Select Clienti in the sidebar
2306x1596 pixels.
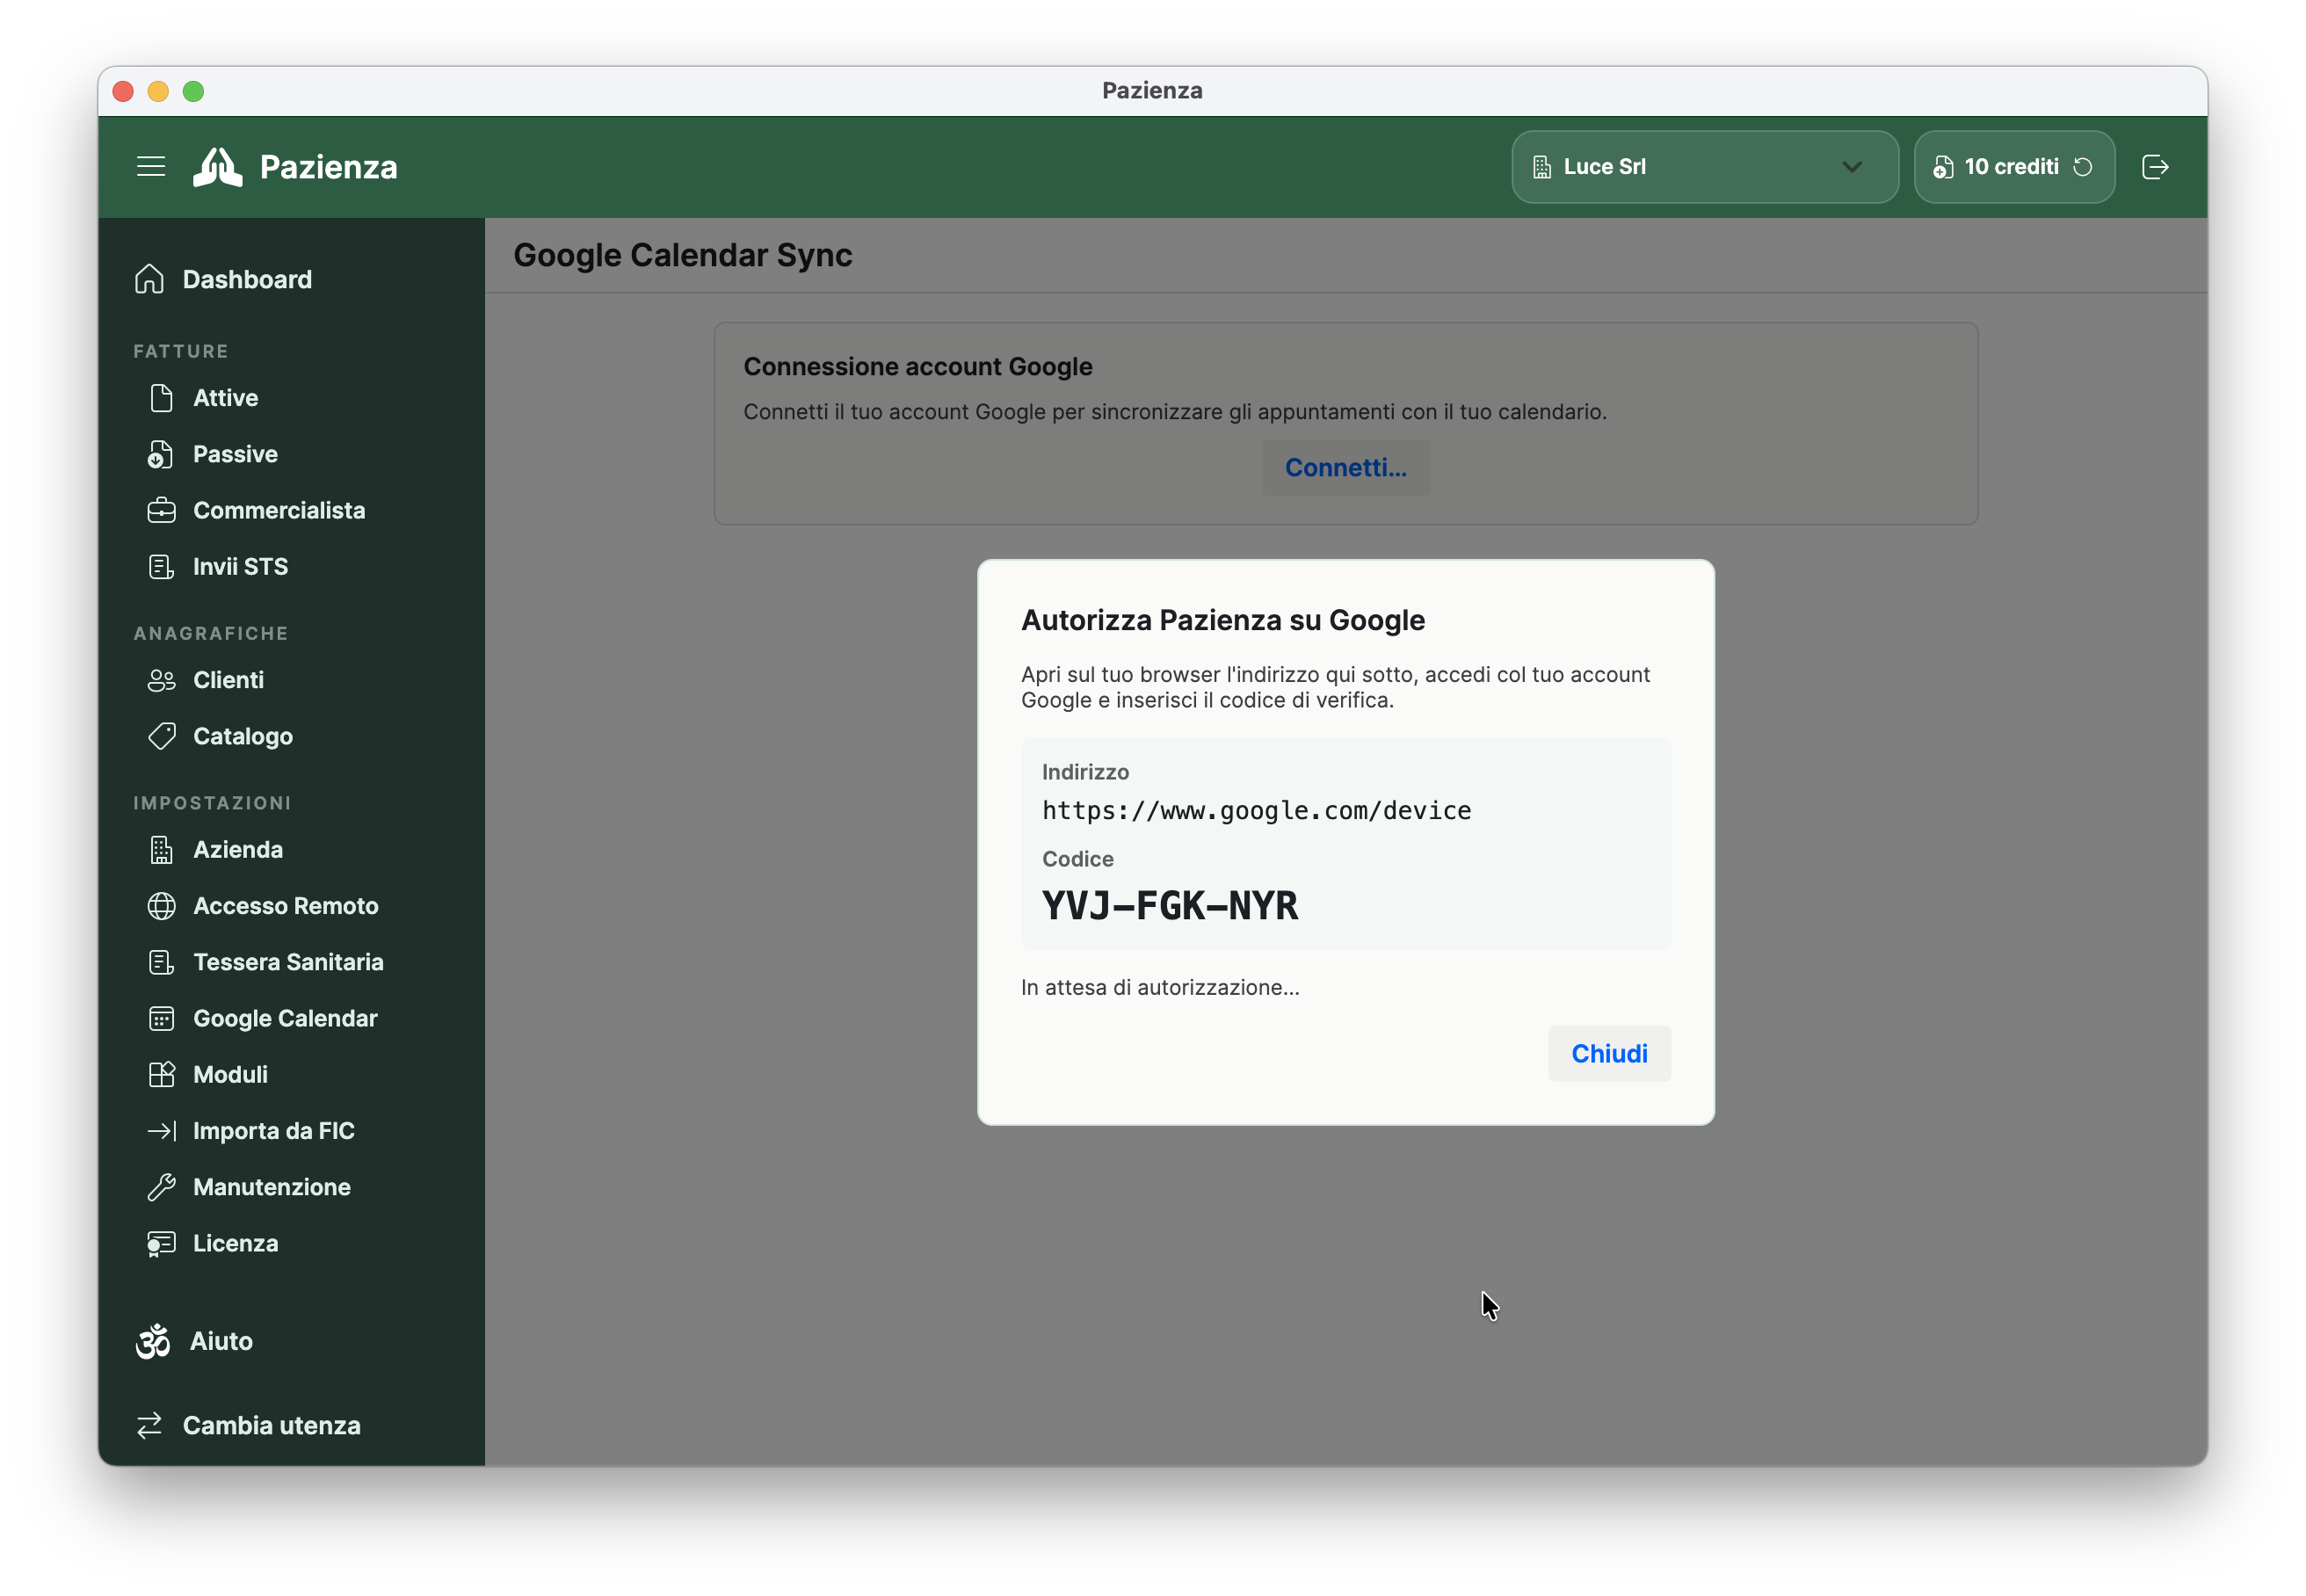(228, 680)
